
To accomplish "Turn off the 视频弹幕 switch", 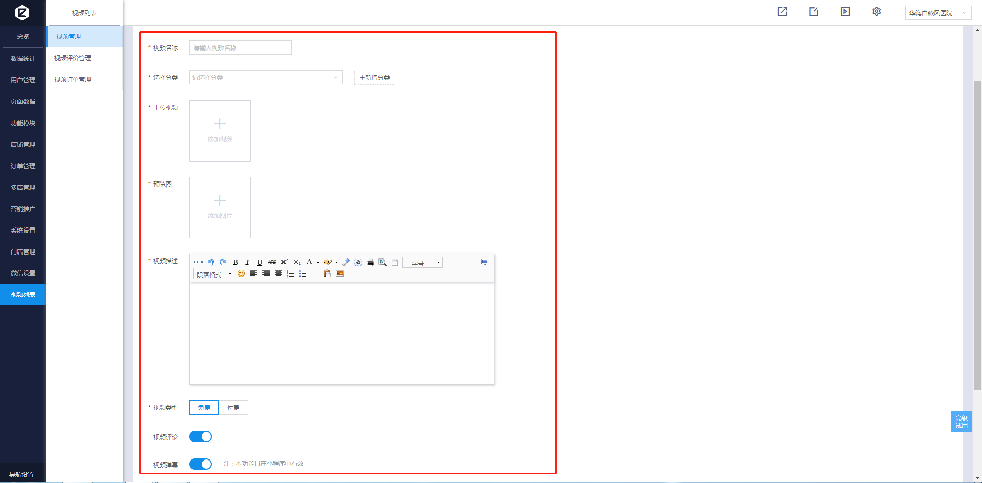I will [x=200, y=464].
